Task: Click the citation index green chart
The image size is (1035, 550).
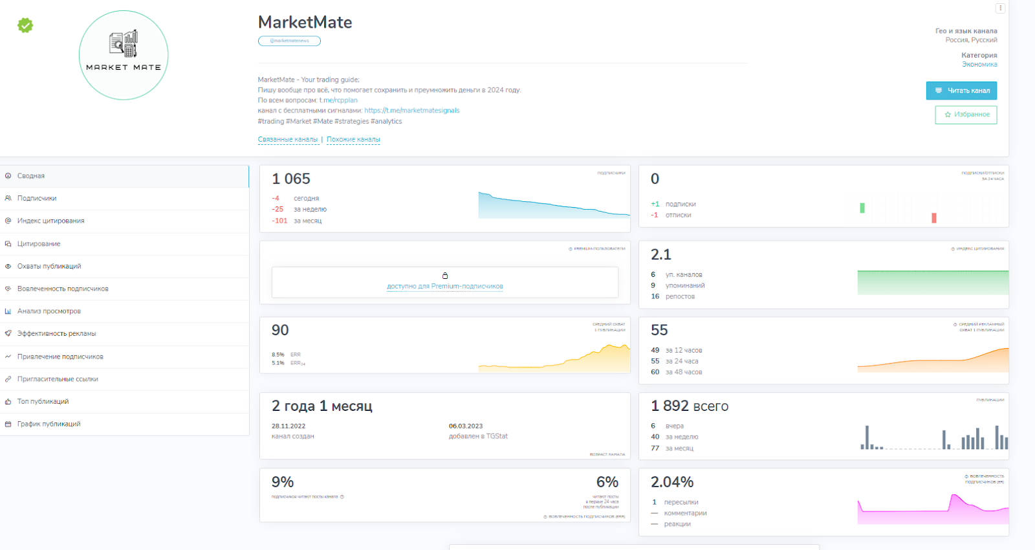Action: coord(933,283)
